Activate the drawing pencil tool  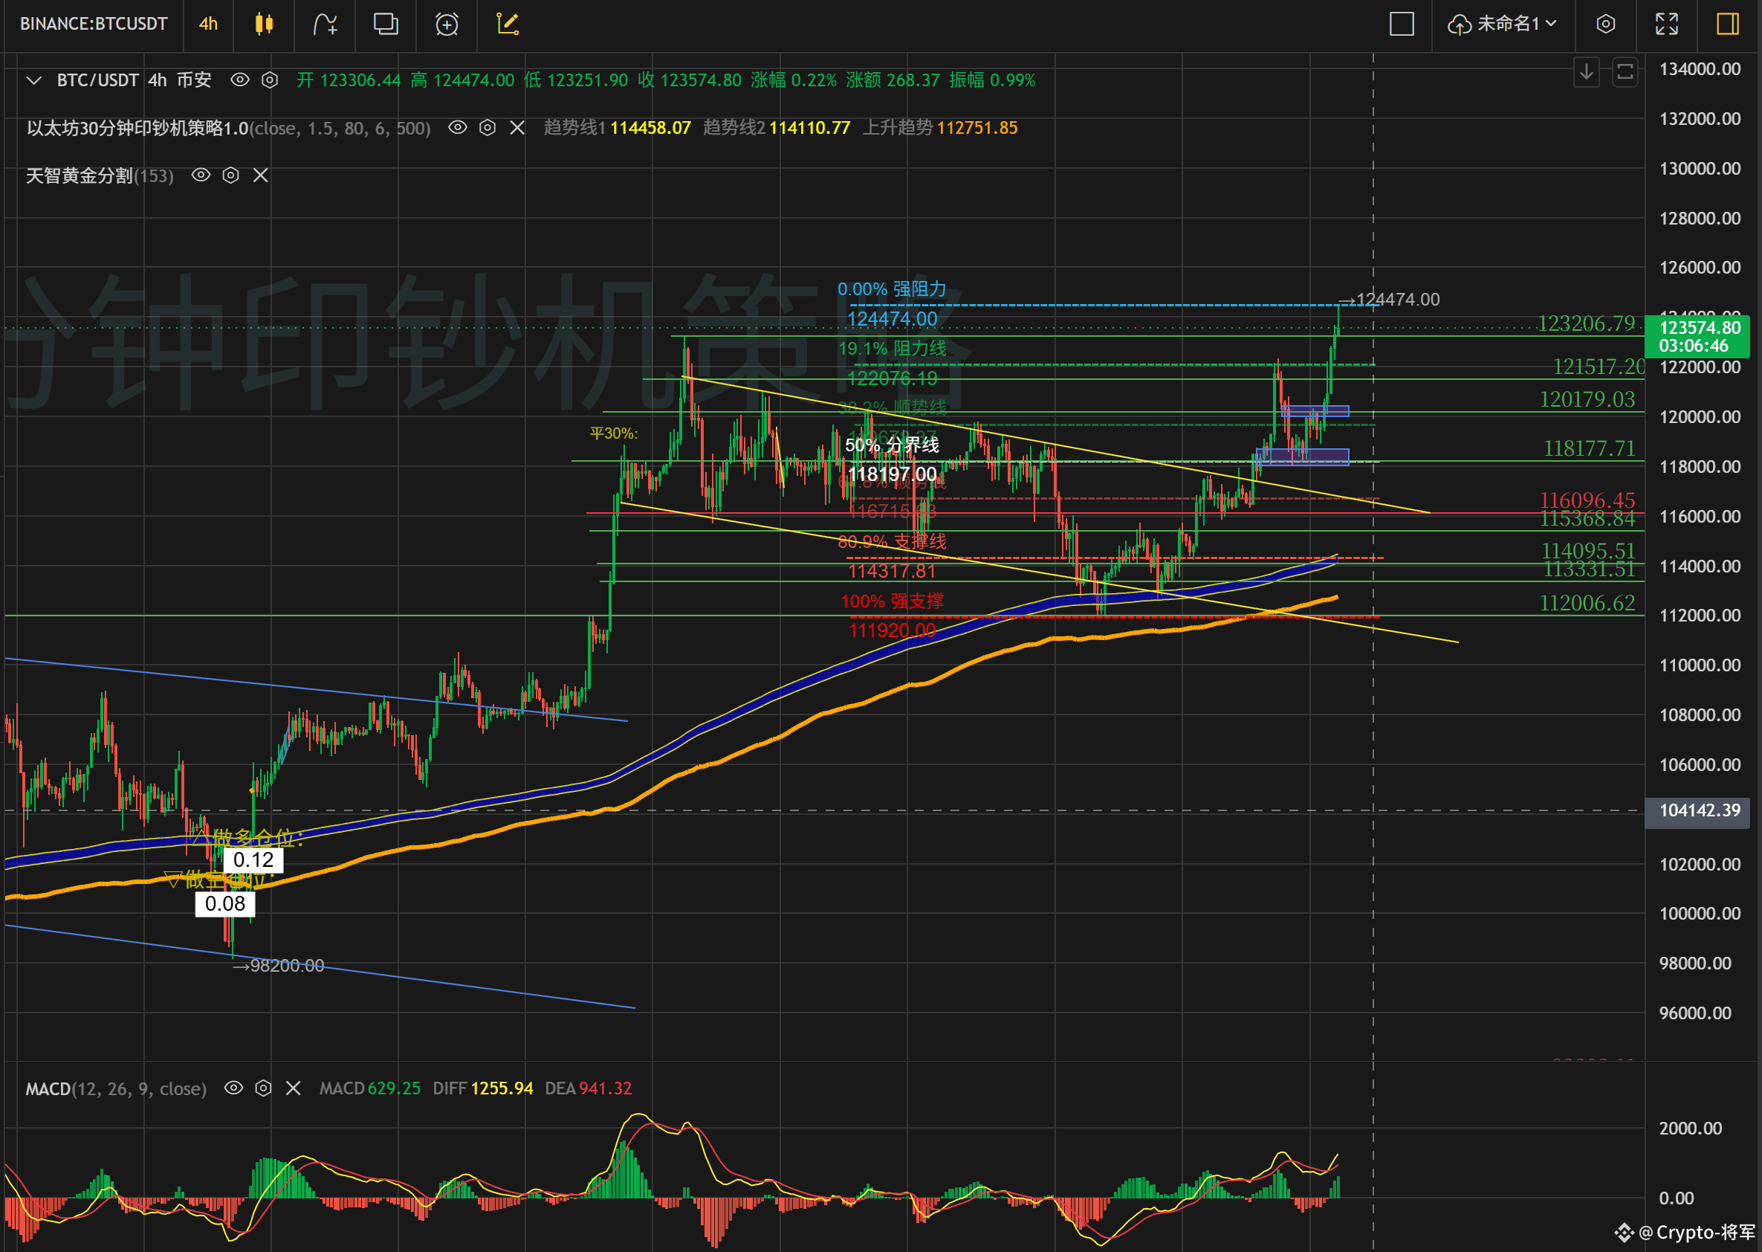507,24
